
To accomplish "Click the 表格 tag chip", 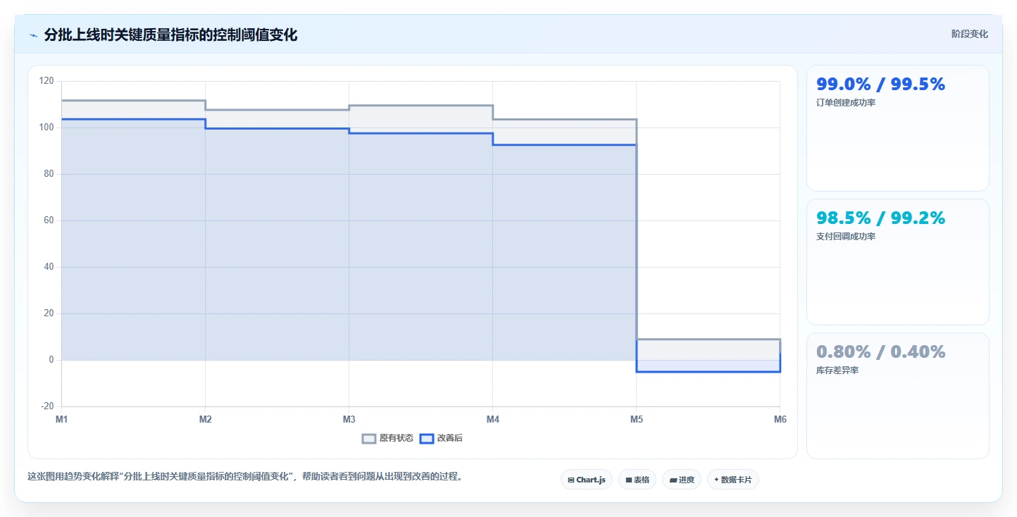I will (637, 480).
